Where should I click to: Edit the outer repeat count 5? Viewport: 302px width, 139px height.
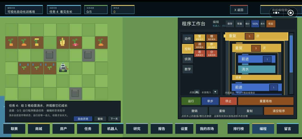[x=249, y=36]
